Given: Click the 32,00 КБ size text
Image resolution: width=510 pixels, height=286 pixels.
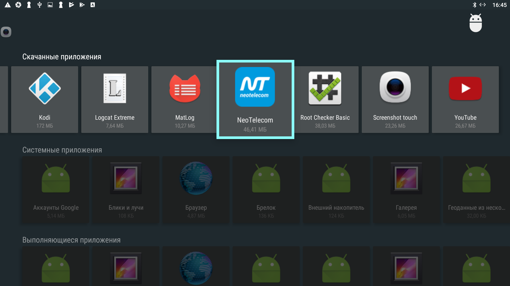Looking at the screenshot, I should [477, 216].
